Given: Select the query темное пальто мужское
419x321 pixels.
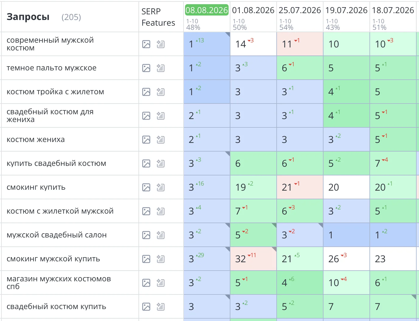Looking at the screenshot, I should point(51,68).
